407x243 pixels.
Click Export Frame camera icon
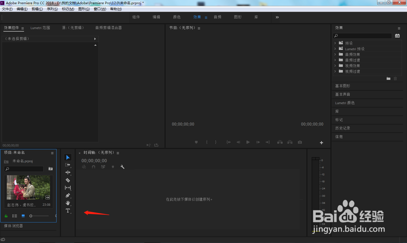(300, 142)
